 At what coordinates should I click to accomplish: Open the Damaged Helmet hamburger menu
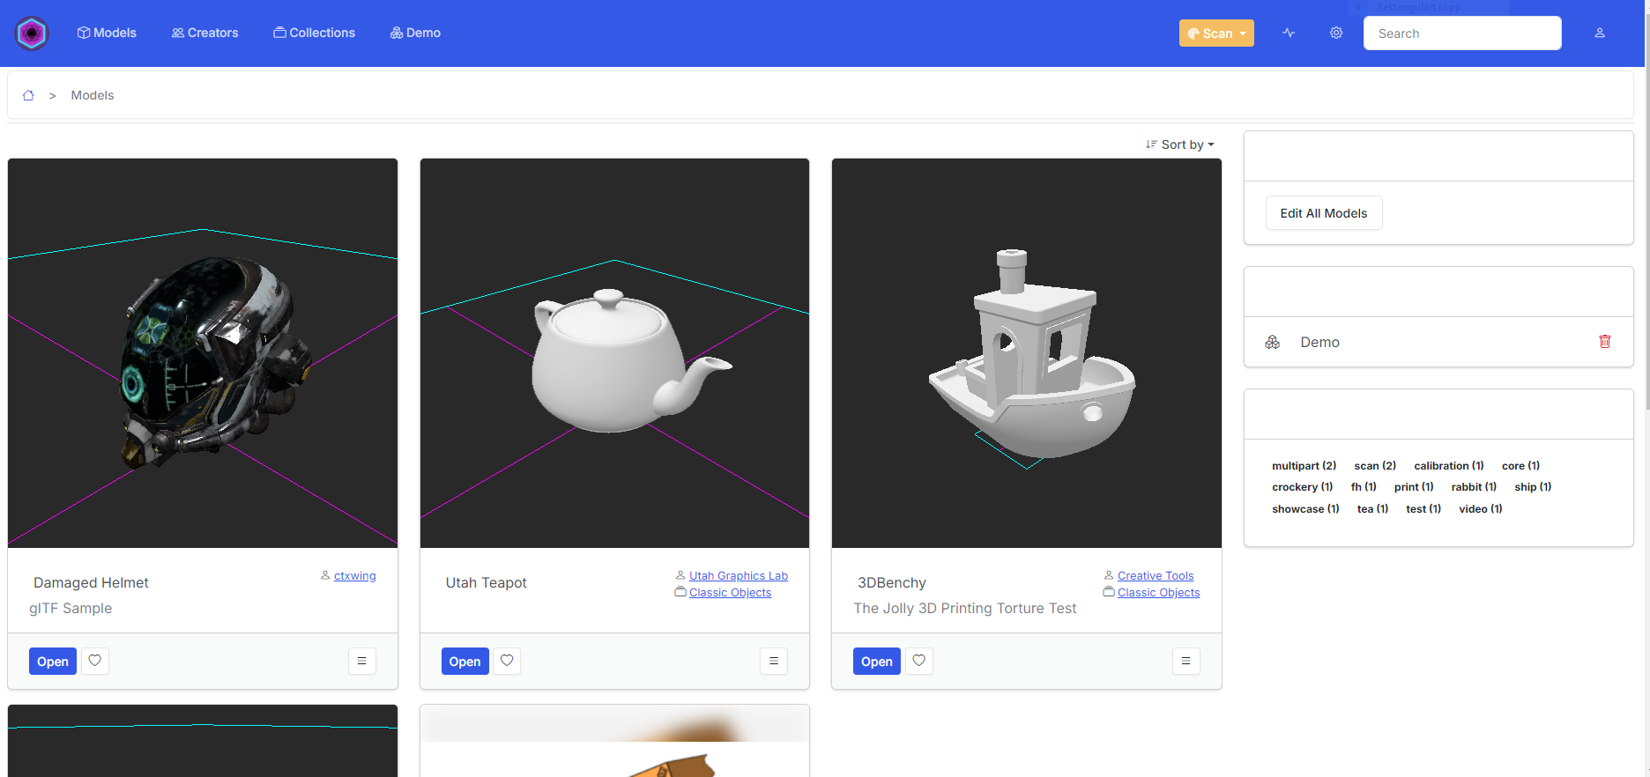coord(361,661)
